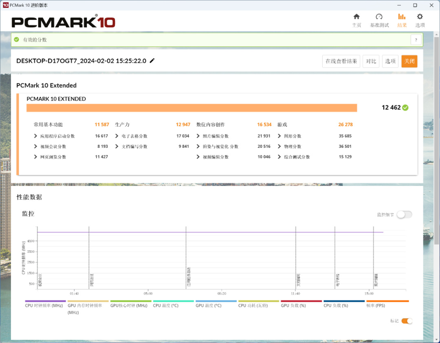Click the help question mark button
Screen dimensions: 440x343
tap(416, 40)
